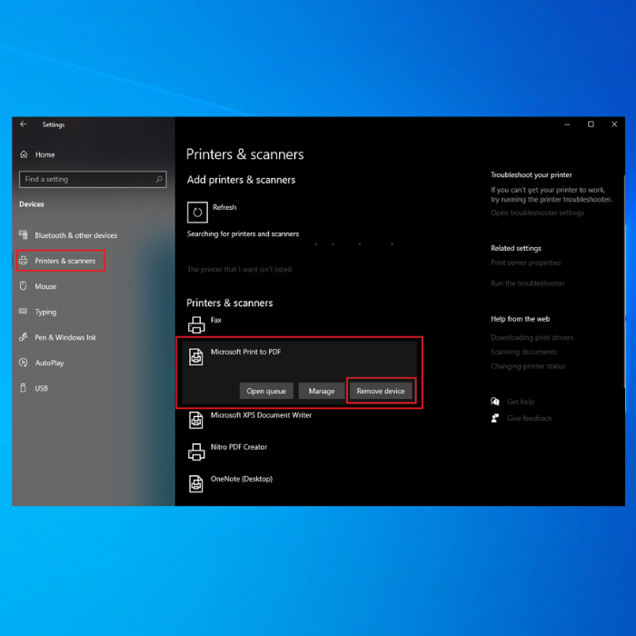Open Downloading print drivers help link

pos(532,337)
